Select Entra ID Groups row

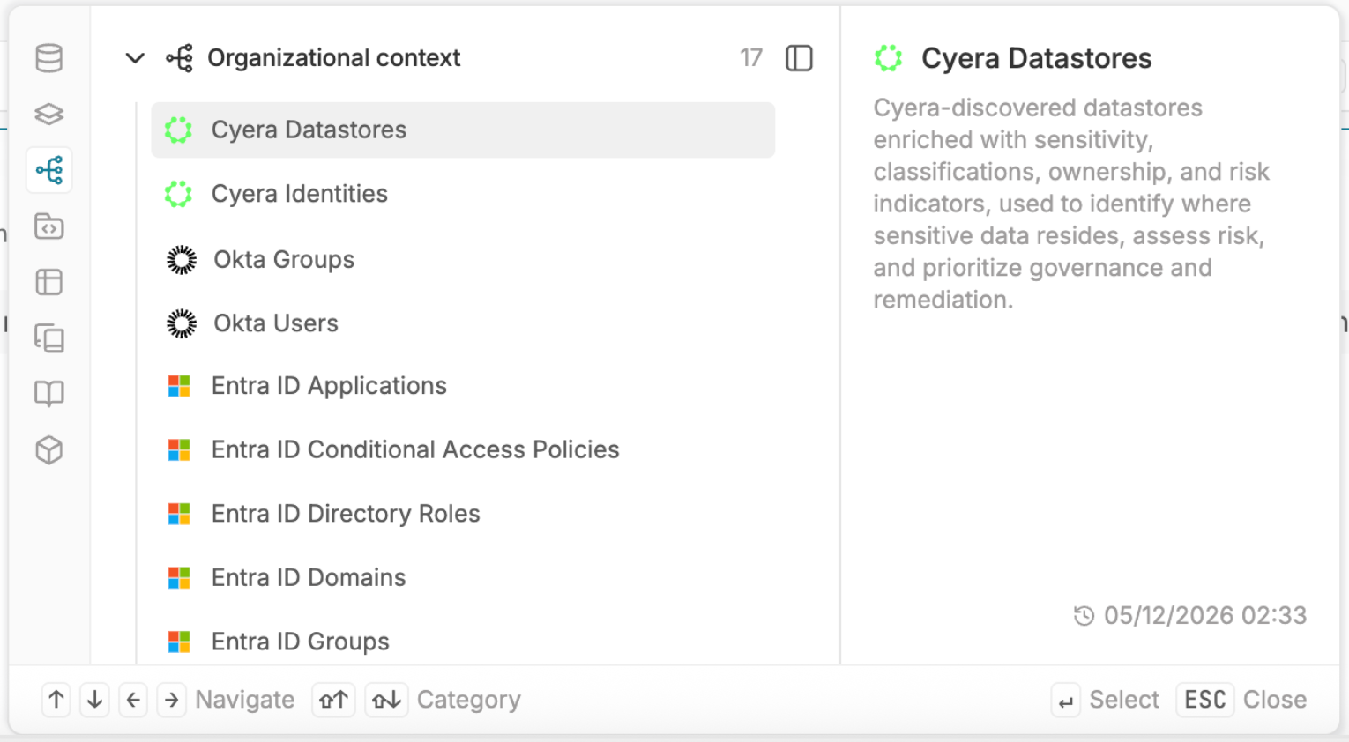pos(463,642)
